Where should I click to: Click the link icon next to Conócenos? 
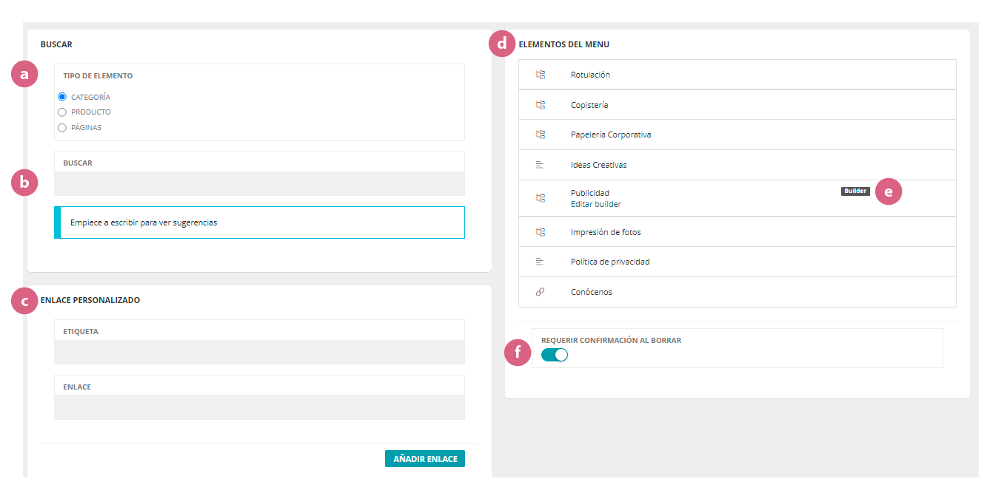pyautogui.click(x=540, y=292)
